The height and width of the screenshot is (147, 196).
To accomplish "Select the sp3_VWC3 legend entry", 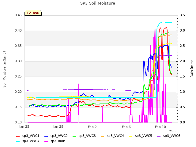I will coord(84,136).
